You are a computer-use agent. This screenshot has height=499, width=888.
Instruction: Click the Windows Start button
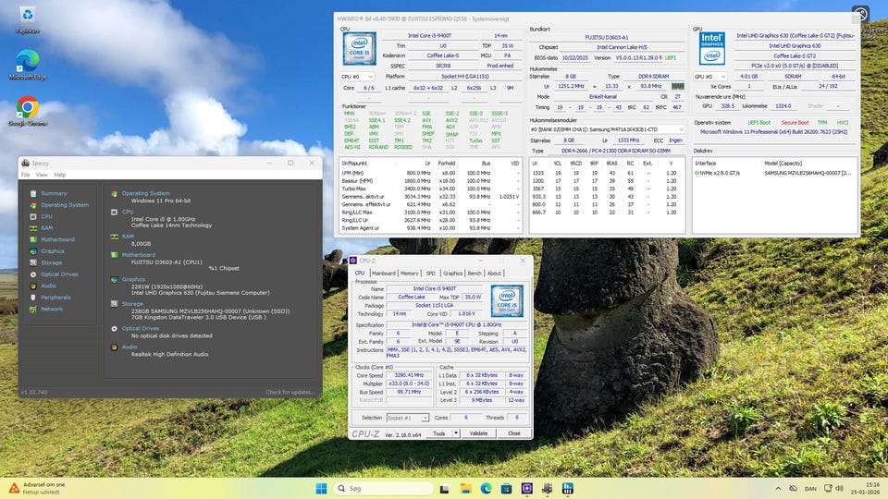click(321, 488)
